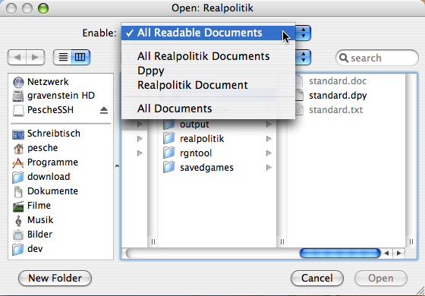Switch to list view
This screenshot has height=296, width=425.
(63, 57)
